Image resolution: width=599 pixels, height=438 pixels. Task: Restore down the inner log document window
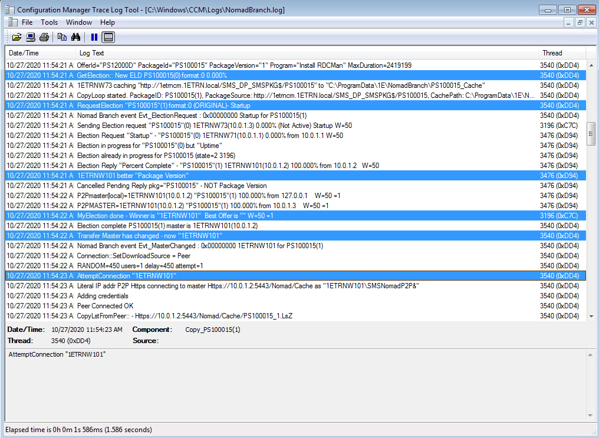[x=580, y=22]
